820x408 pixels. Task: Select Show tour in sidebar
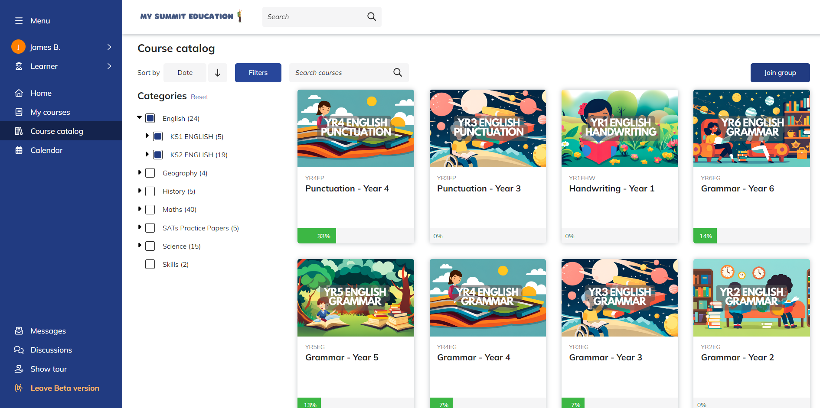point(61,369)
